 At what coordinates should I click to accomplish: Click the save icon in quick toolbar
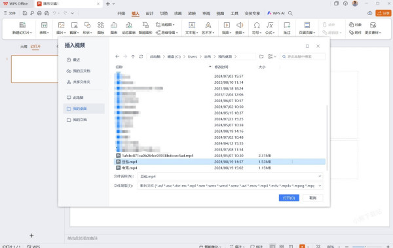point(25,13)
